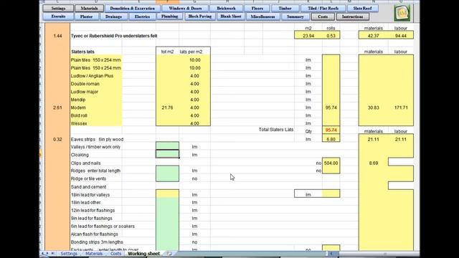Click the 'Clips and nails' label
Image resolution: width=459 pixels, height=258 pixels.
(86, 163)
